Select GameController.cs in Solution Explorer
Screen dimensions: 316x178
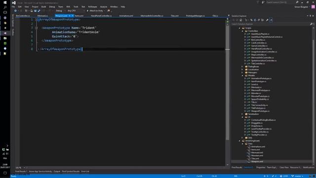pos(259,46)
